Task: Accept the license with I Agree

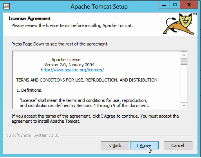Action: tap(144, 145)
